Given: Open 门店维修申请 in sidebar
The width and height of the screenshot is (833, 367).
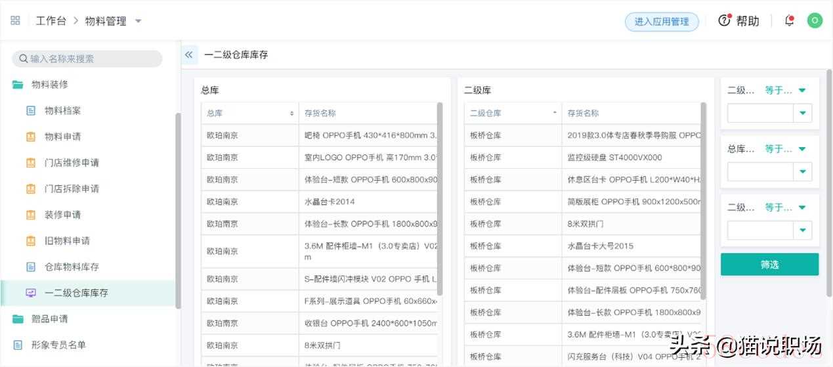Looking at the screenshot, I should click(72, 162).
